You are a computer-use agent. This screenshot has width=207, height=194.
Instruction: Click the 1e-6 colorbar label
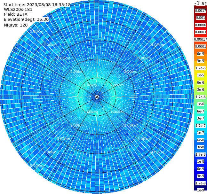tap(201, 104)
